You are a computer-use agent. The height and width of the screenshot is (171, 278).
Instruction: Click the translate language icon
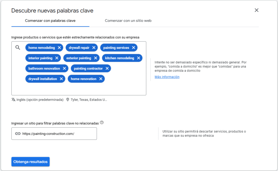coord(13,100)
